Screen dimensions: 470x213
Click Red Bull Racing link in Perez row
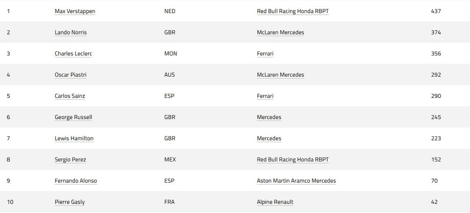click(293, 159)
